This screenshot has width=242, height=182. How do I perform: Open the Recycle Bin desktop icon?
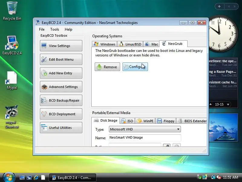click(12, 11)
